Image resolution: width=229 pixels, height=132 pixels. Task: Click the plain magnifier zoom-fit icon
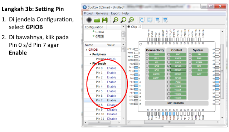coord(123,20)
